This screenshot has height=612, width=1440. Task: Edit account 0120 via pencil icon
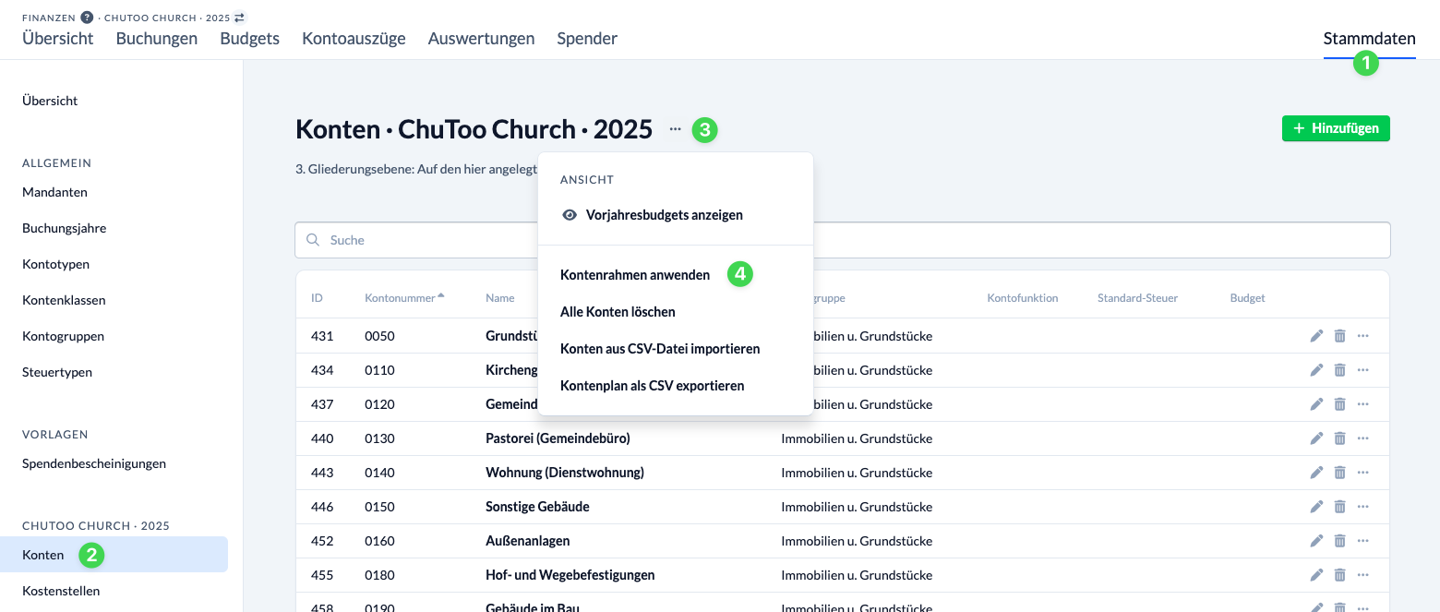point(1316,404)
